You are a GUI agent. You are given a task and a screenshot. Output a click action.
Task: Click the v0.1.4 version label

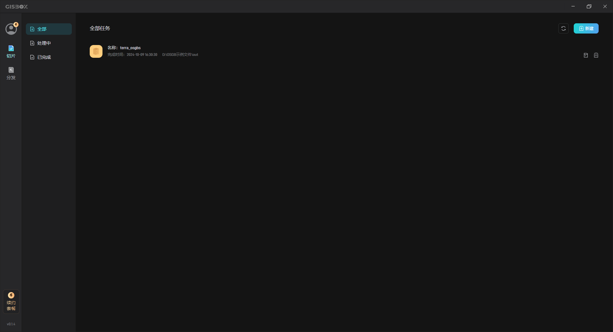(11, 324)
